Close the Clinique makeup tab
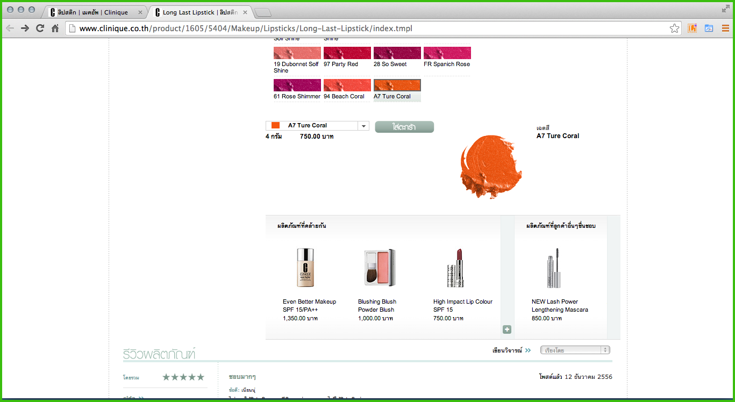The width and height of the screenshot is (735, 402). 140,12
